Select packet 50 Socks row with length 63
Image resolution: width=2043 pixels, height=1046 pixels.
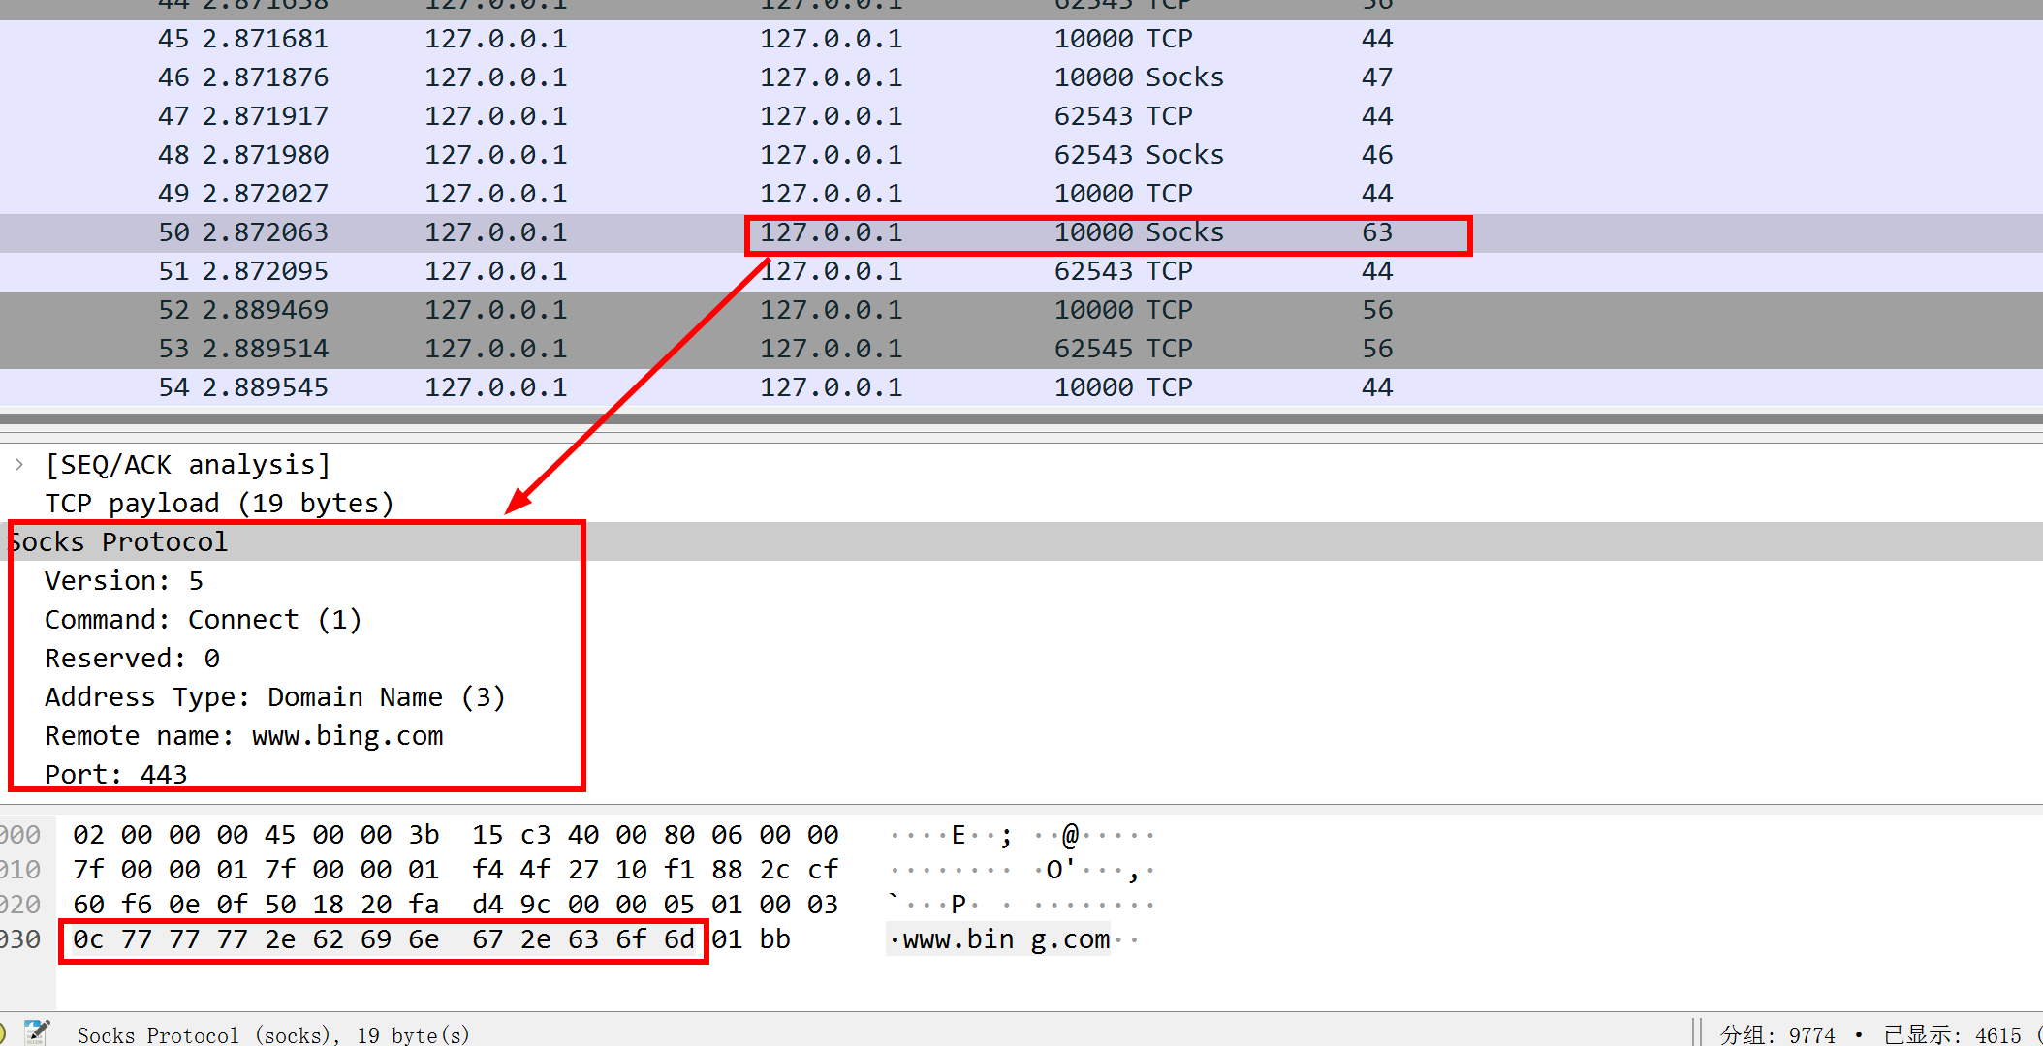[1021, 233]
